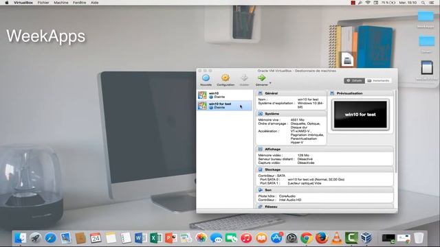Open the Stockage section header
440x247 pixels.
point(324,169)
